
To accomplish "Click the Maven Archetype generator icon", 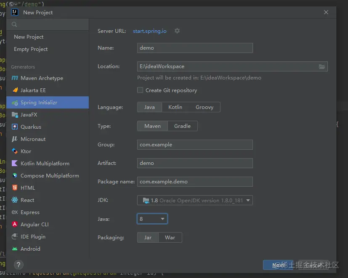I will pos(15,78).
